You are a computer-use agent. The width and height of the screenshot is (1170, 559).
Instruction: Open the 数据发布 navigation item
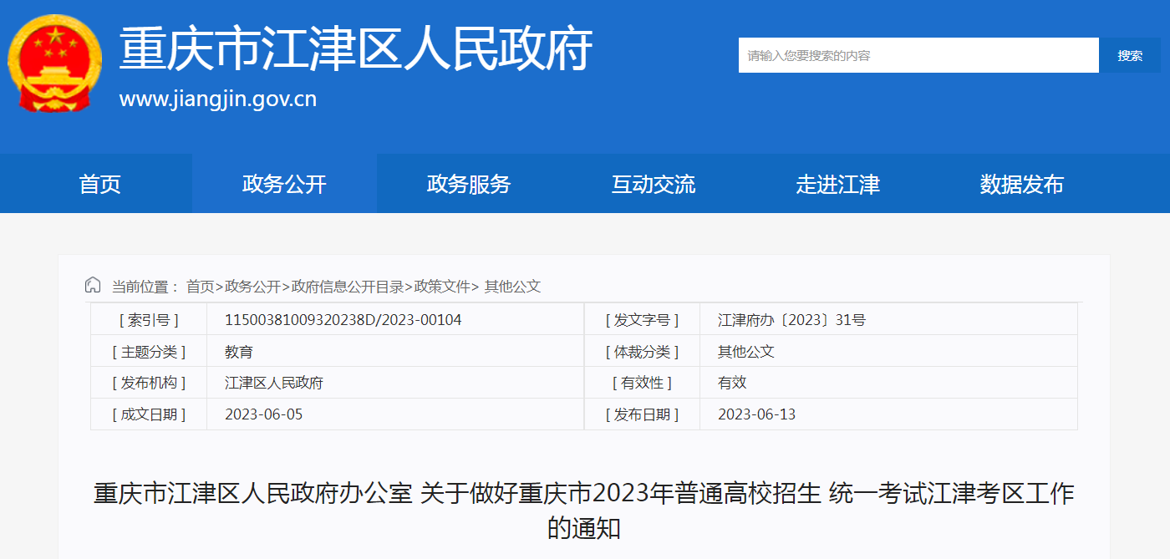1021,184
